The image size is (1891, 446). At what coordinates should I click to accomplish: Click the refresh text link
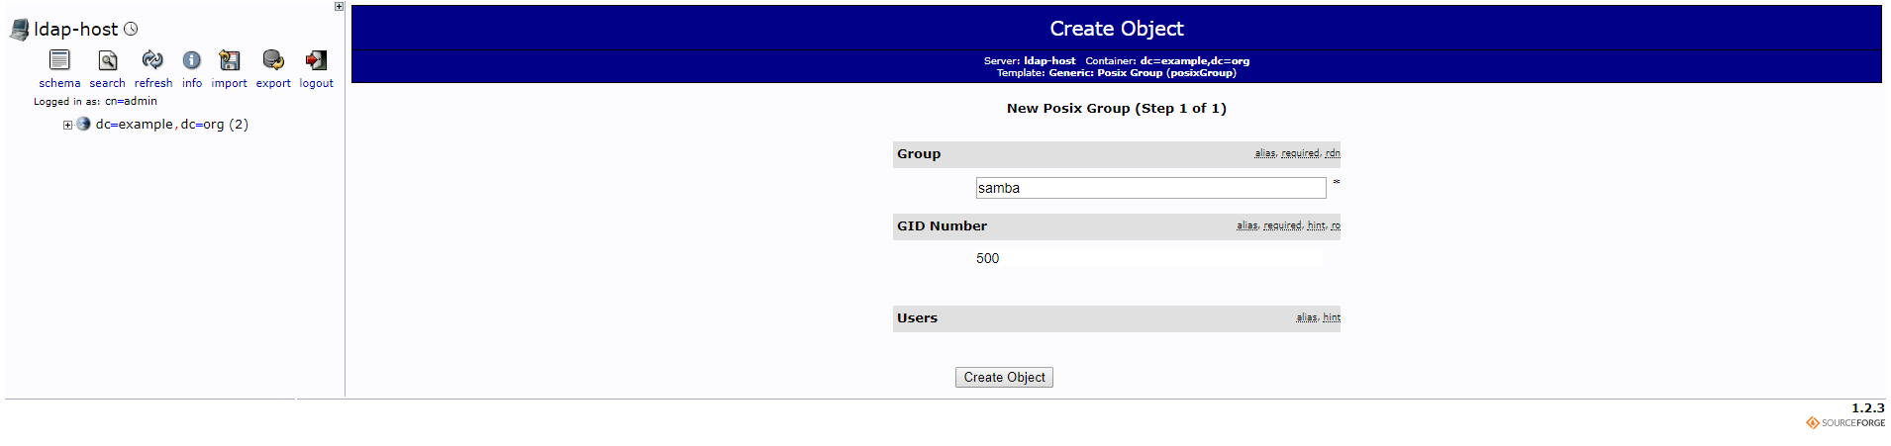click(x=153, y=83)
